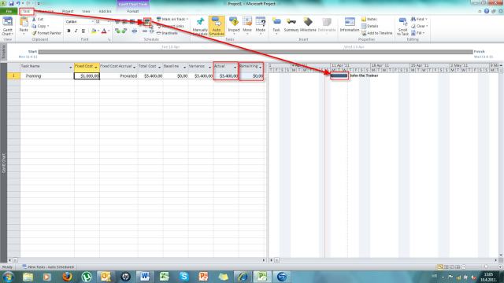504x283 pixels.
Task: Open the File tab
Action: coord(9,11)
